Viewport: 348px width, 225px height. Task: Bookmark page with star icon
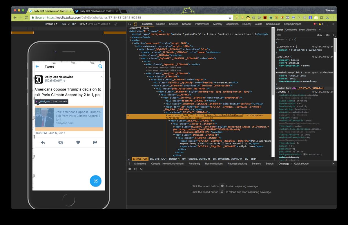coord(230,18)
